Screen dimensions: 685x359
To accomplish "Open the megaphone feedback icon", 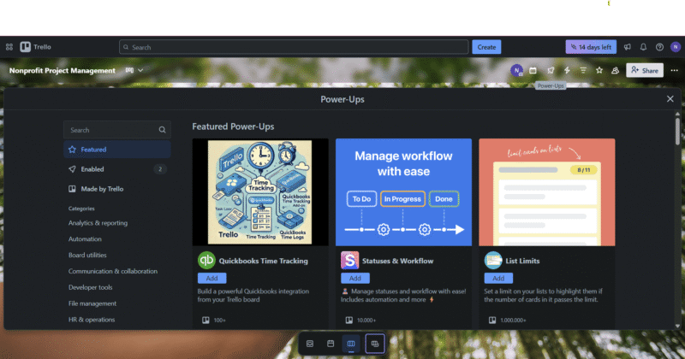I will 628,47.
